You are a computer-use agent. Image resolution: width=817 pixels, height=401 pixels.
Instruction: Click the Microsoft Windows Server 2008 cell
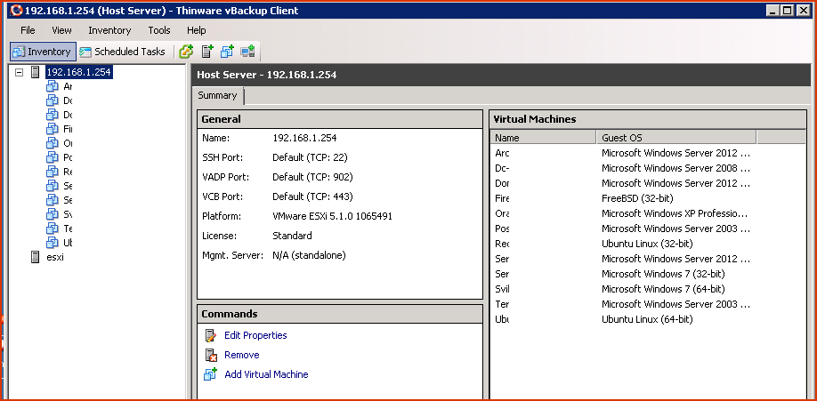[x=675, y=168]
